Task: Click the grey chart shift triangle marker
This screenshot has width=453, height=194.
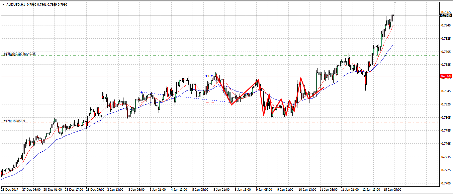Action: [395, 2]
